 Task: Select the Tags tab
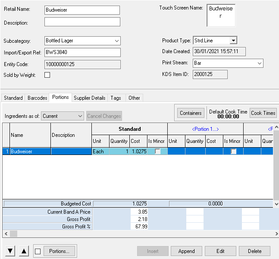pos(116,98)
